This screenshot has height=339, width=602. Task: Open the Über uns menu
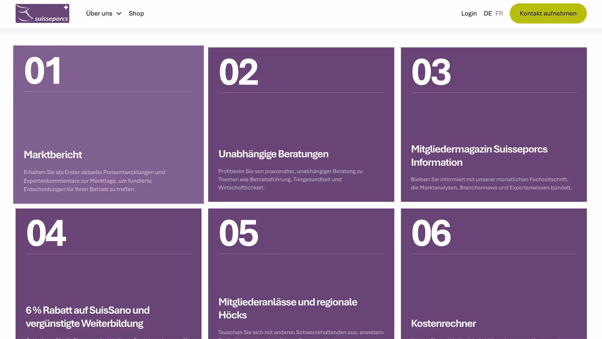click(x=99, y=13)
